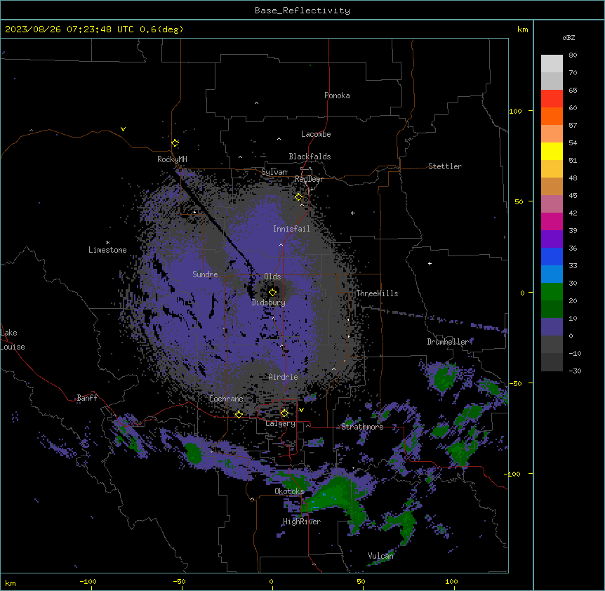
Task: Select the RockyMH label
Action: [x=172, y=159]
